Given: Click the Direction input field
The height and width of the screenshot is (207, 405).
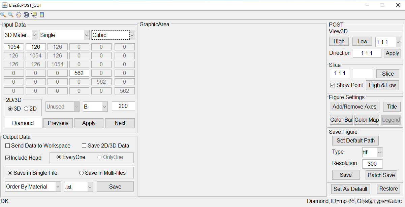Looking at the screenshot, I should [367, 53].
